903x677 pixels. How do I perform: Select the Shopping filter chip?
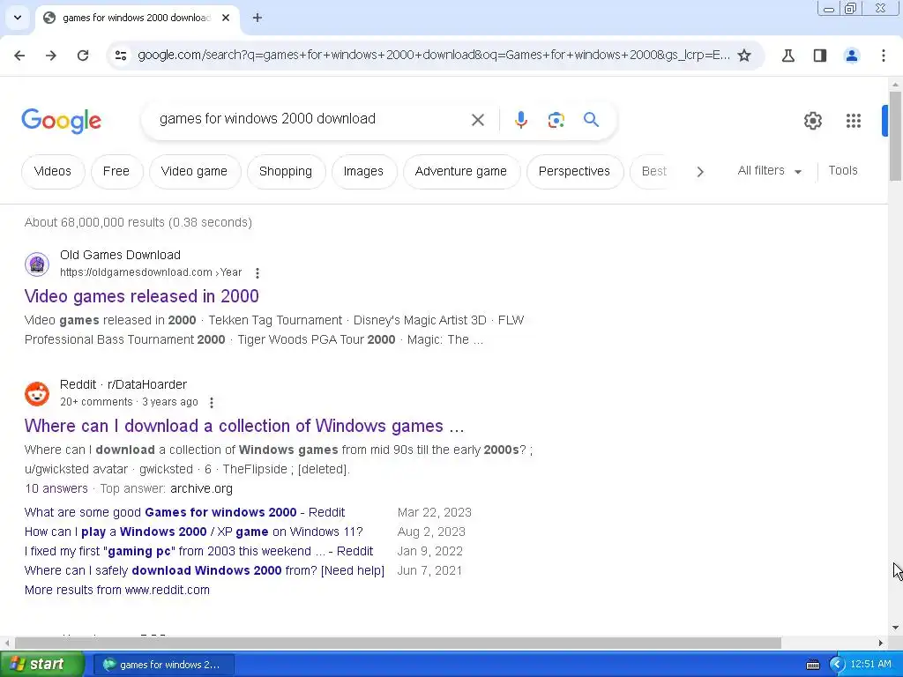[286, 172]
